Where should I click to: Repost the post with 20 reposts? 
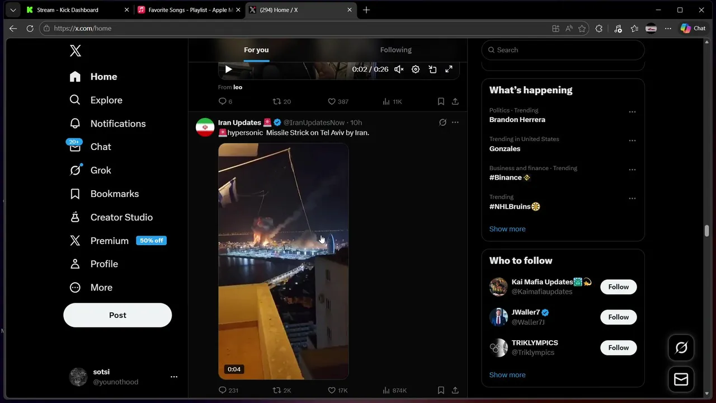281,101
